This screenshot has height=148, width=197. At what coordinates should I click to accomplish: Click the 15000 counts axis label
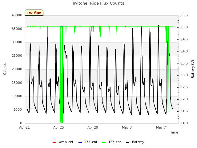point(17,83)
